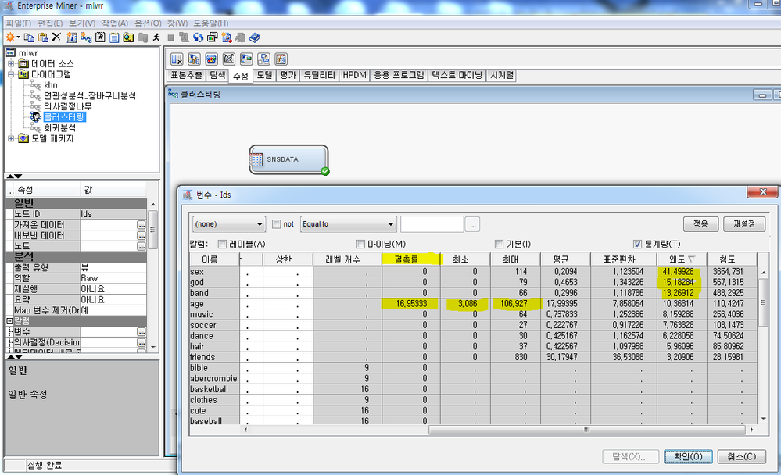Click the 왜도 column sort arrow

click(x=692, y=259)
